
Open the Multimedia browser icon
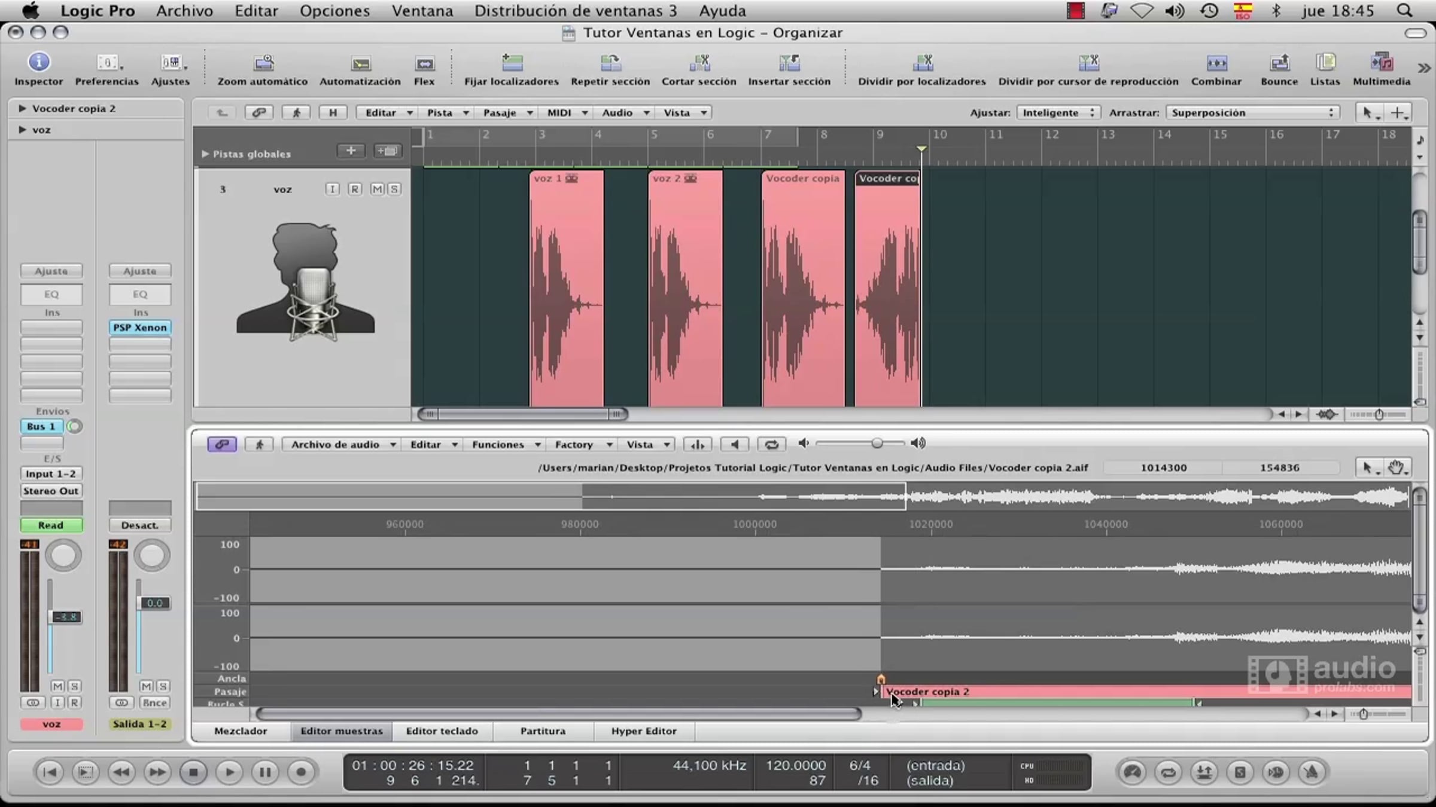[1382, 62]
